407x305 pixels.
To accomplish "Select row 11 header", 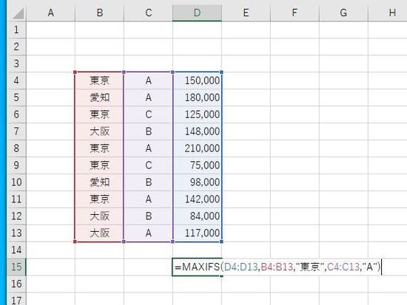I will click(16, 199).
